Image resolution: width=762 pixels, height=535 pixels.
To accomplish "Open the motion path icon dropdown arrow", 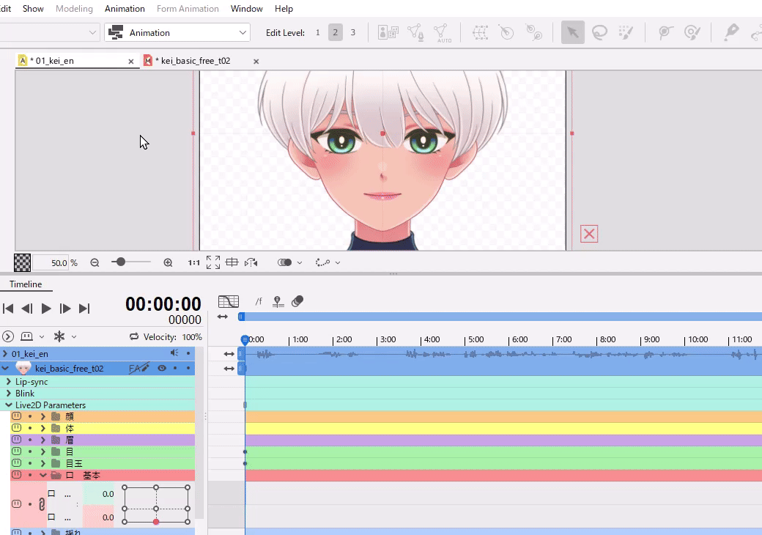I will pyautogui.click(x=338, y=262).
